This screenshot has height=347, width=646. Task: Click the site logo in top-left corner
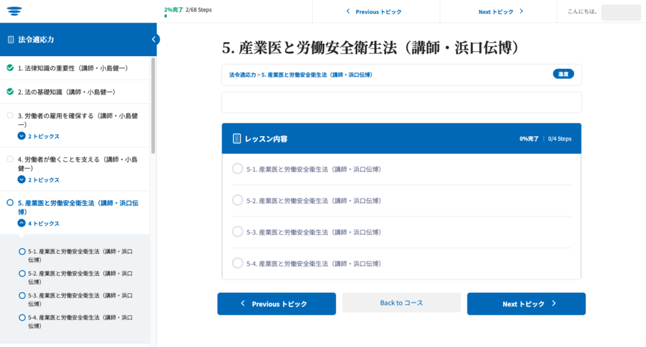pyautogui.click(x=14, y=11)
